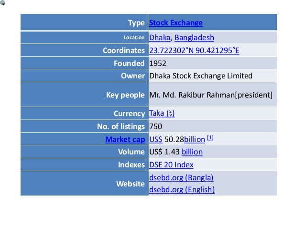The height and width of the screenshot is (229, 305).
Task: Open the US$ link in Market cap row
Action: (156, 139)
